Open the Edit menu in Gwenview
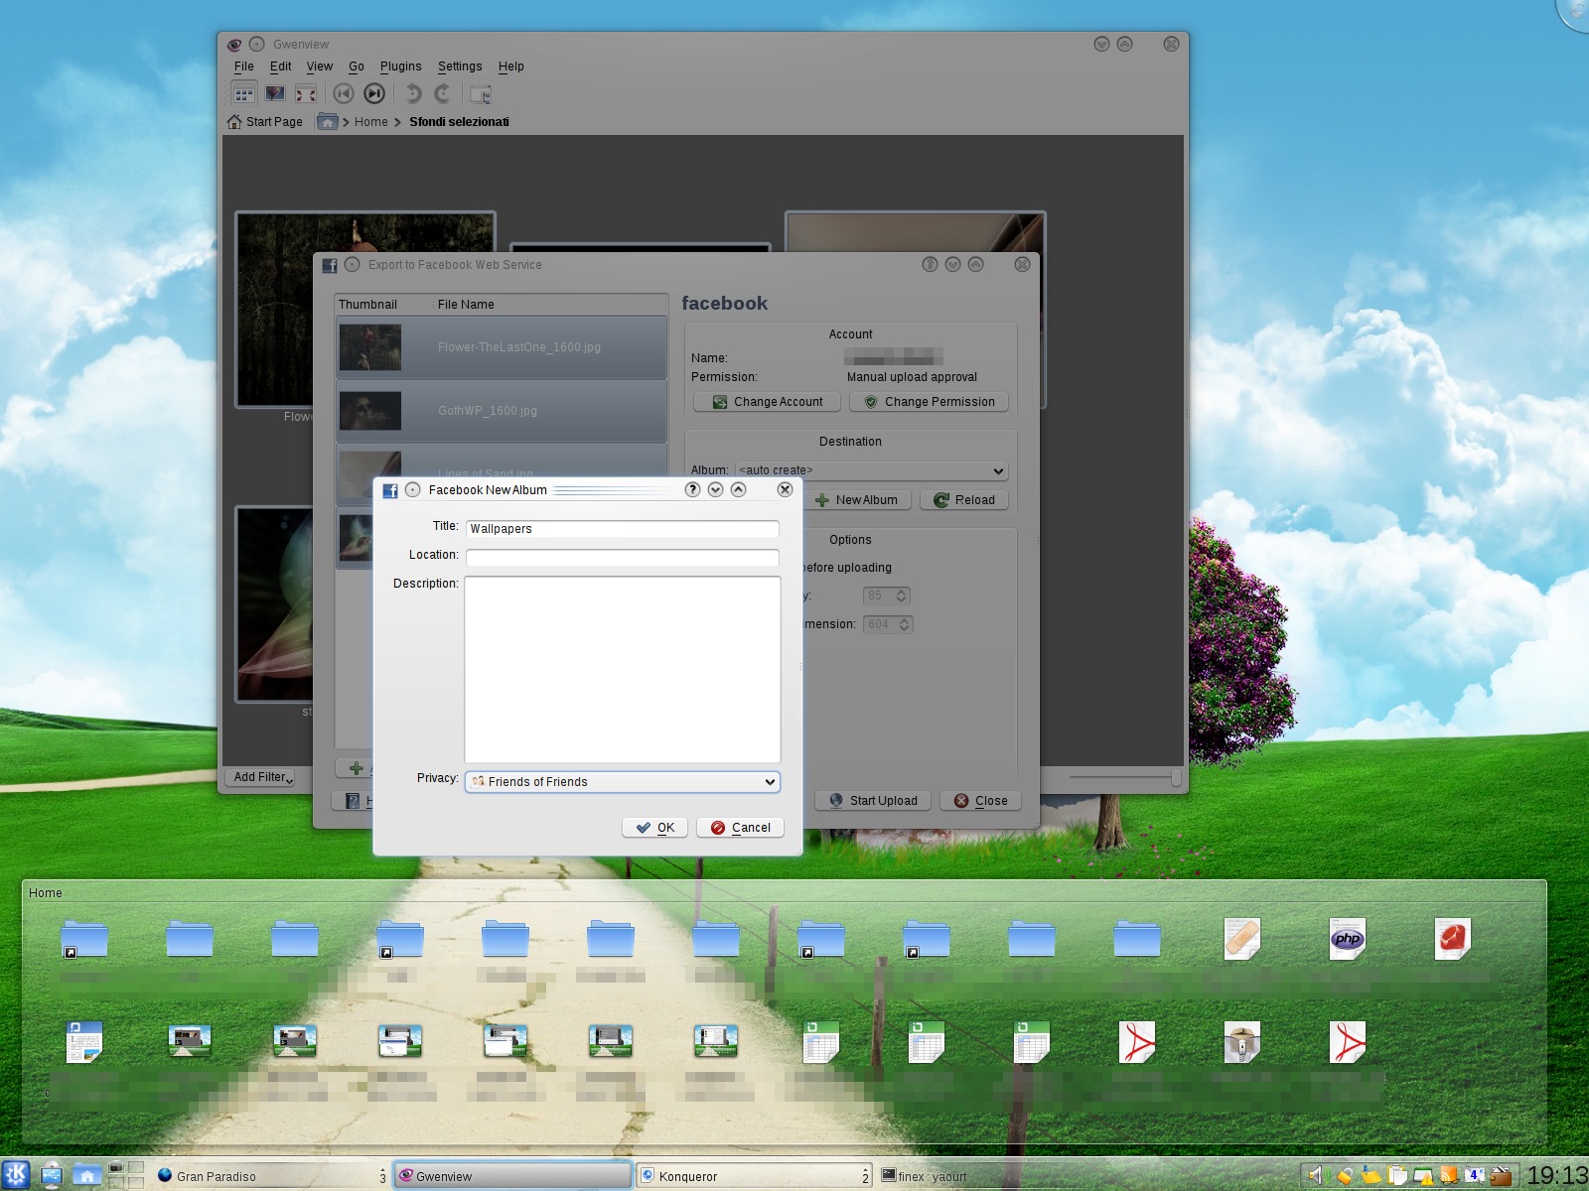 point(281,66)
